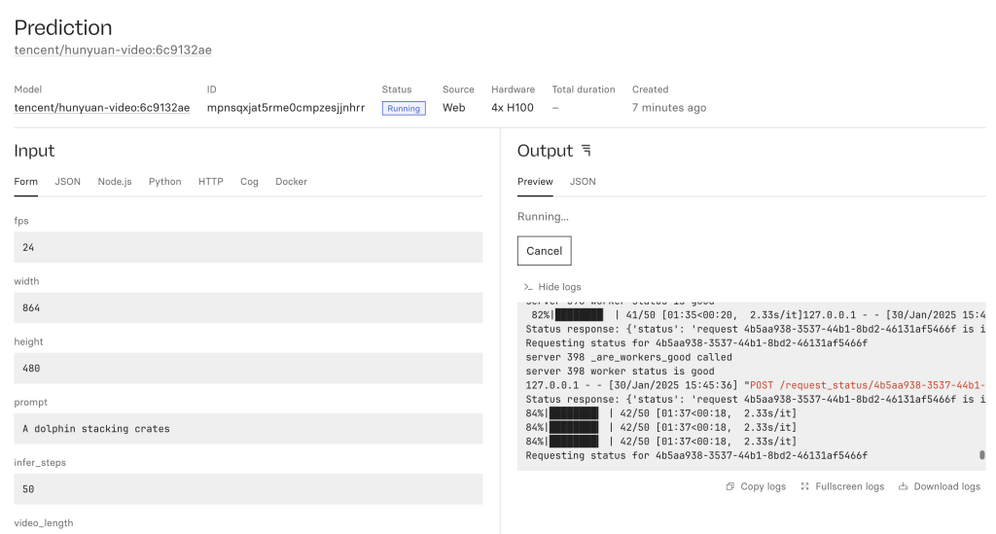The image size is (996, 534).
Task: Click the terminal icon beside Hide logs
Action: click(528, 287)
